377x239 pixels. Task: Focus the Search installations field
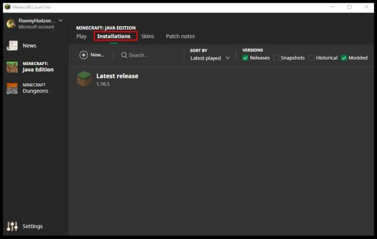click(x=151, y=55)
